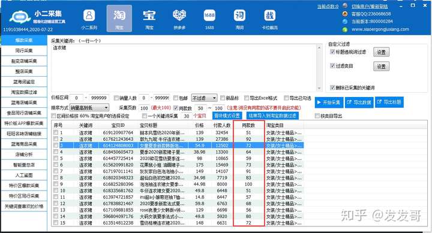Screen dimensions: 432x233
Task: Click the 小二采集 robot logo
Action: click(20, 17)
